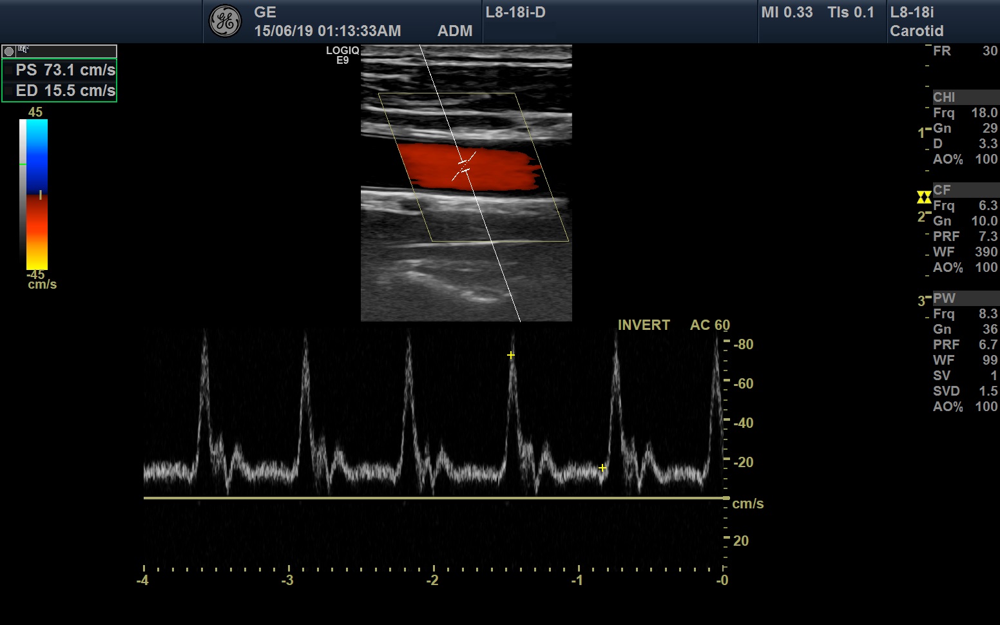Toggle the INVERT spectrum label
The image size is (1000, 625).
[643, 325]
